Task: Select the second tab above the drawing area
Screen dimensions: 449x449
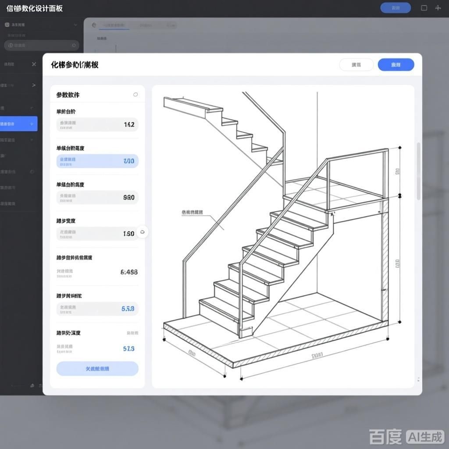Action: click(146, 25)
